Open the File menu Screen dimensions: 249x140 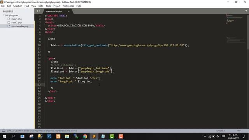(x=3, y=6)
